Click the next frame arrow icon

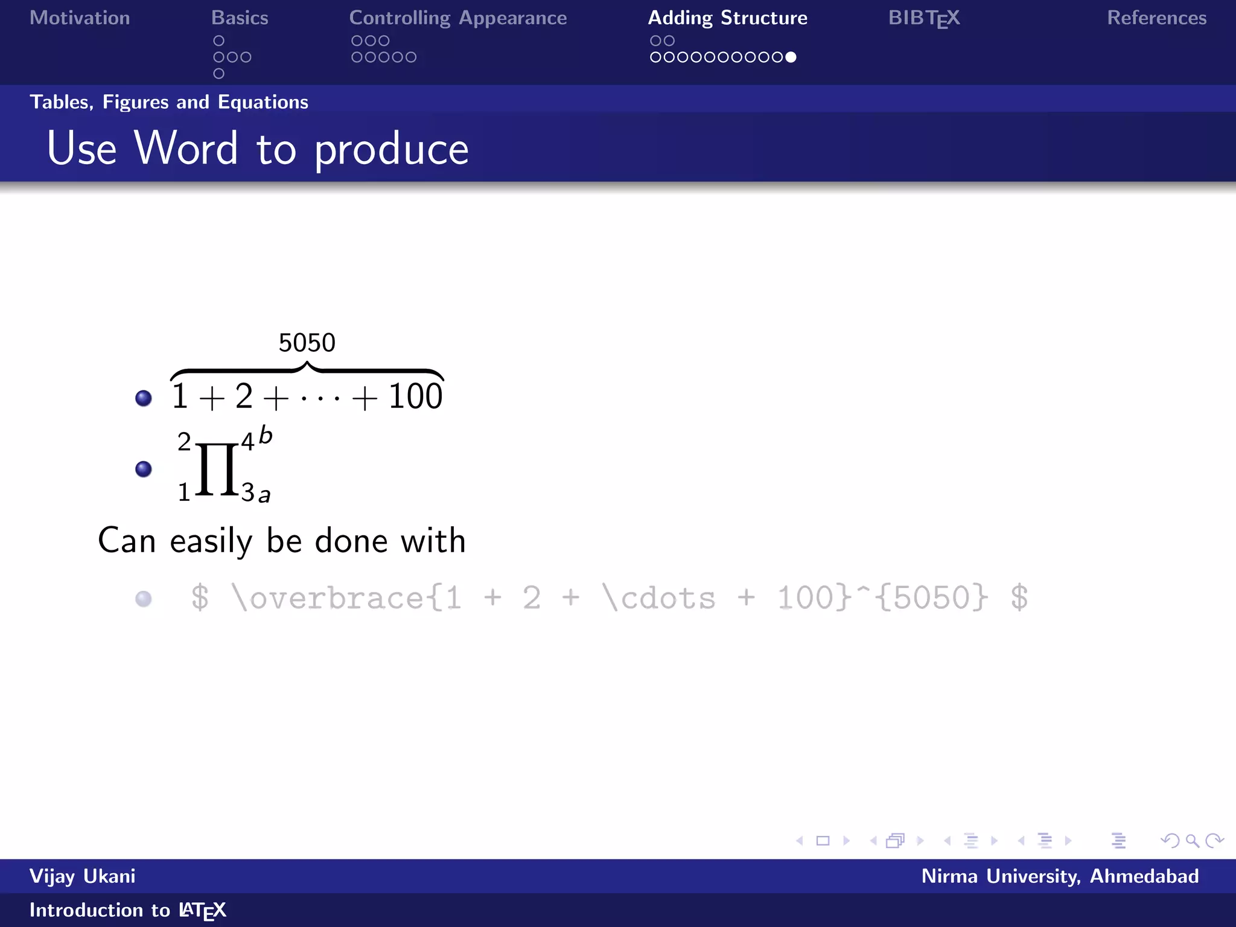pos(920,841)
